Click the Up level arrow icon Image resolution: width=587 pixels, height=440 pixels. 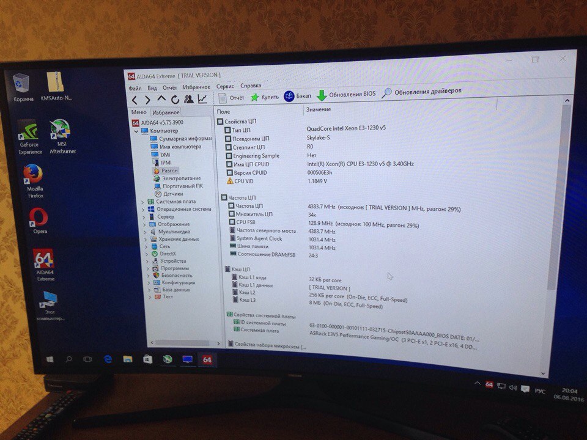coord(161,99)
